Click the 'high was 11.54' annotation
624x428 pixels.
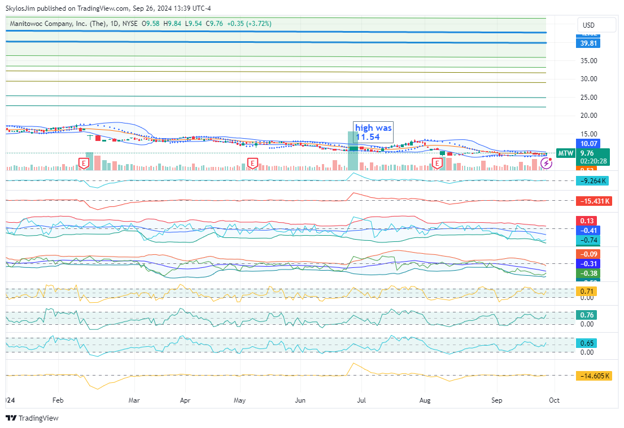point(373,133)
